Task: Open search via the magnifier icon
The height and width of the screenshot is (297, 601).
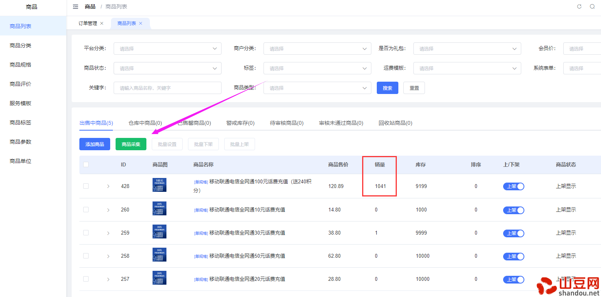Action: (592, 7)
